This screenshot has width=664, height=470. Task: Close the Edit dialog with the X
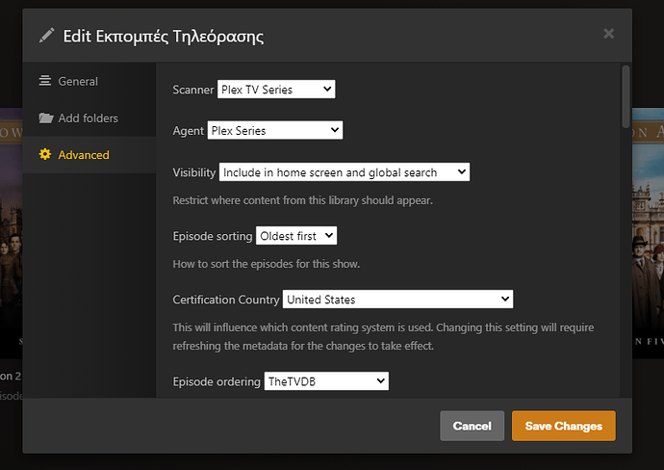tap(608, 34)
